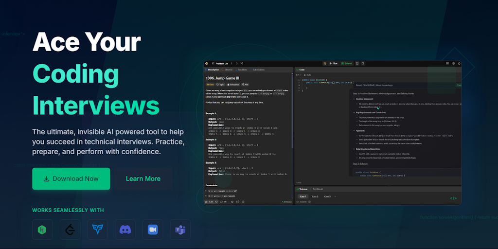
Task: Go to next problem arrow
Action: point(237,64)
